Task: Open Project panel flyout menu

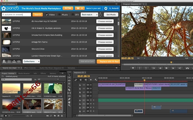Action: (62, 73)
